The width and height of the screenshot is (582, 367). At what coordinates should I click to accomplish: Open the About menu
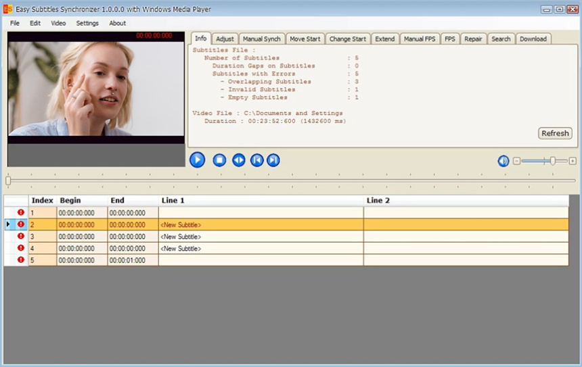coord(117,23)
